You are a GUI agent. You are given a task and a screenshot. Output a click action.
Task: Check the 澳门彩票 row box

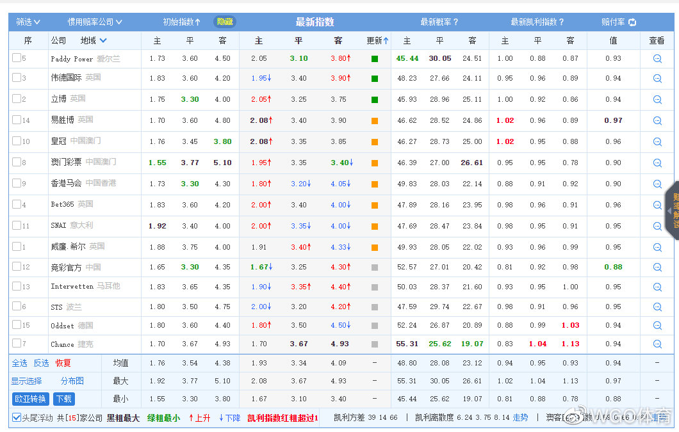click(x=17, y=162)
